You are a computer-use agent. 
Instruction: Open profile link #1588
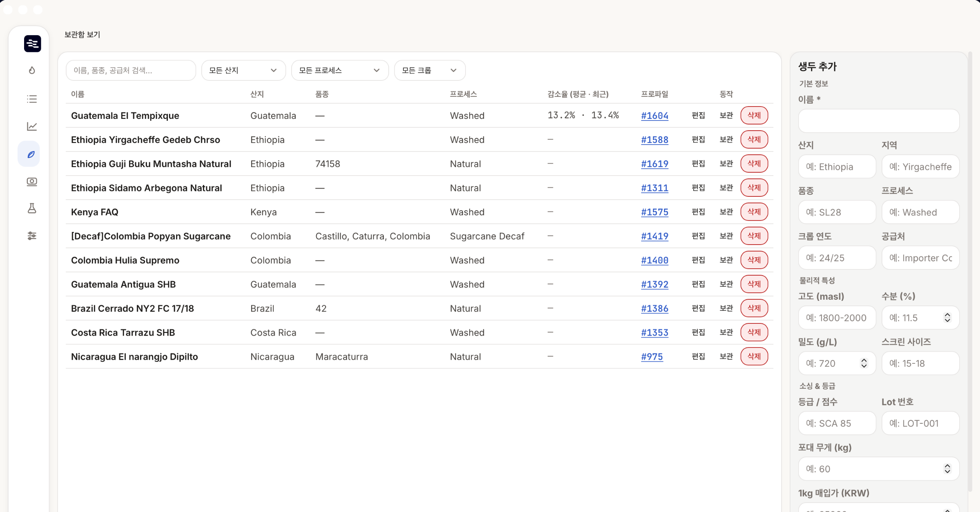[655, 140]
